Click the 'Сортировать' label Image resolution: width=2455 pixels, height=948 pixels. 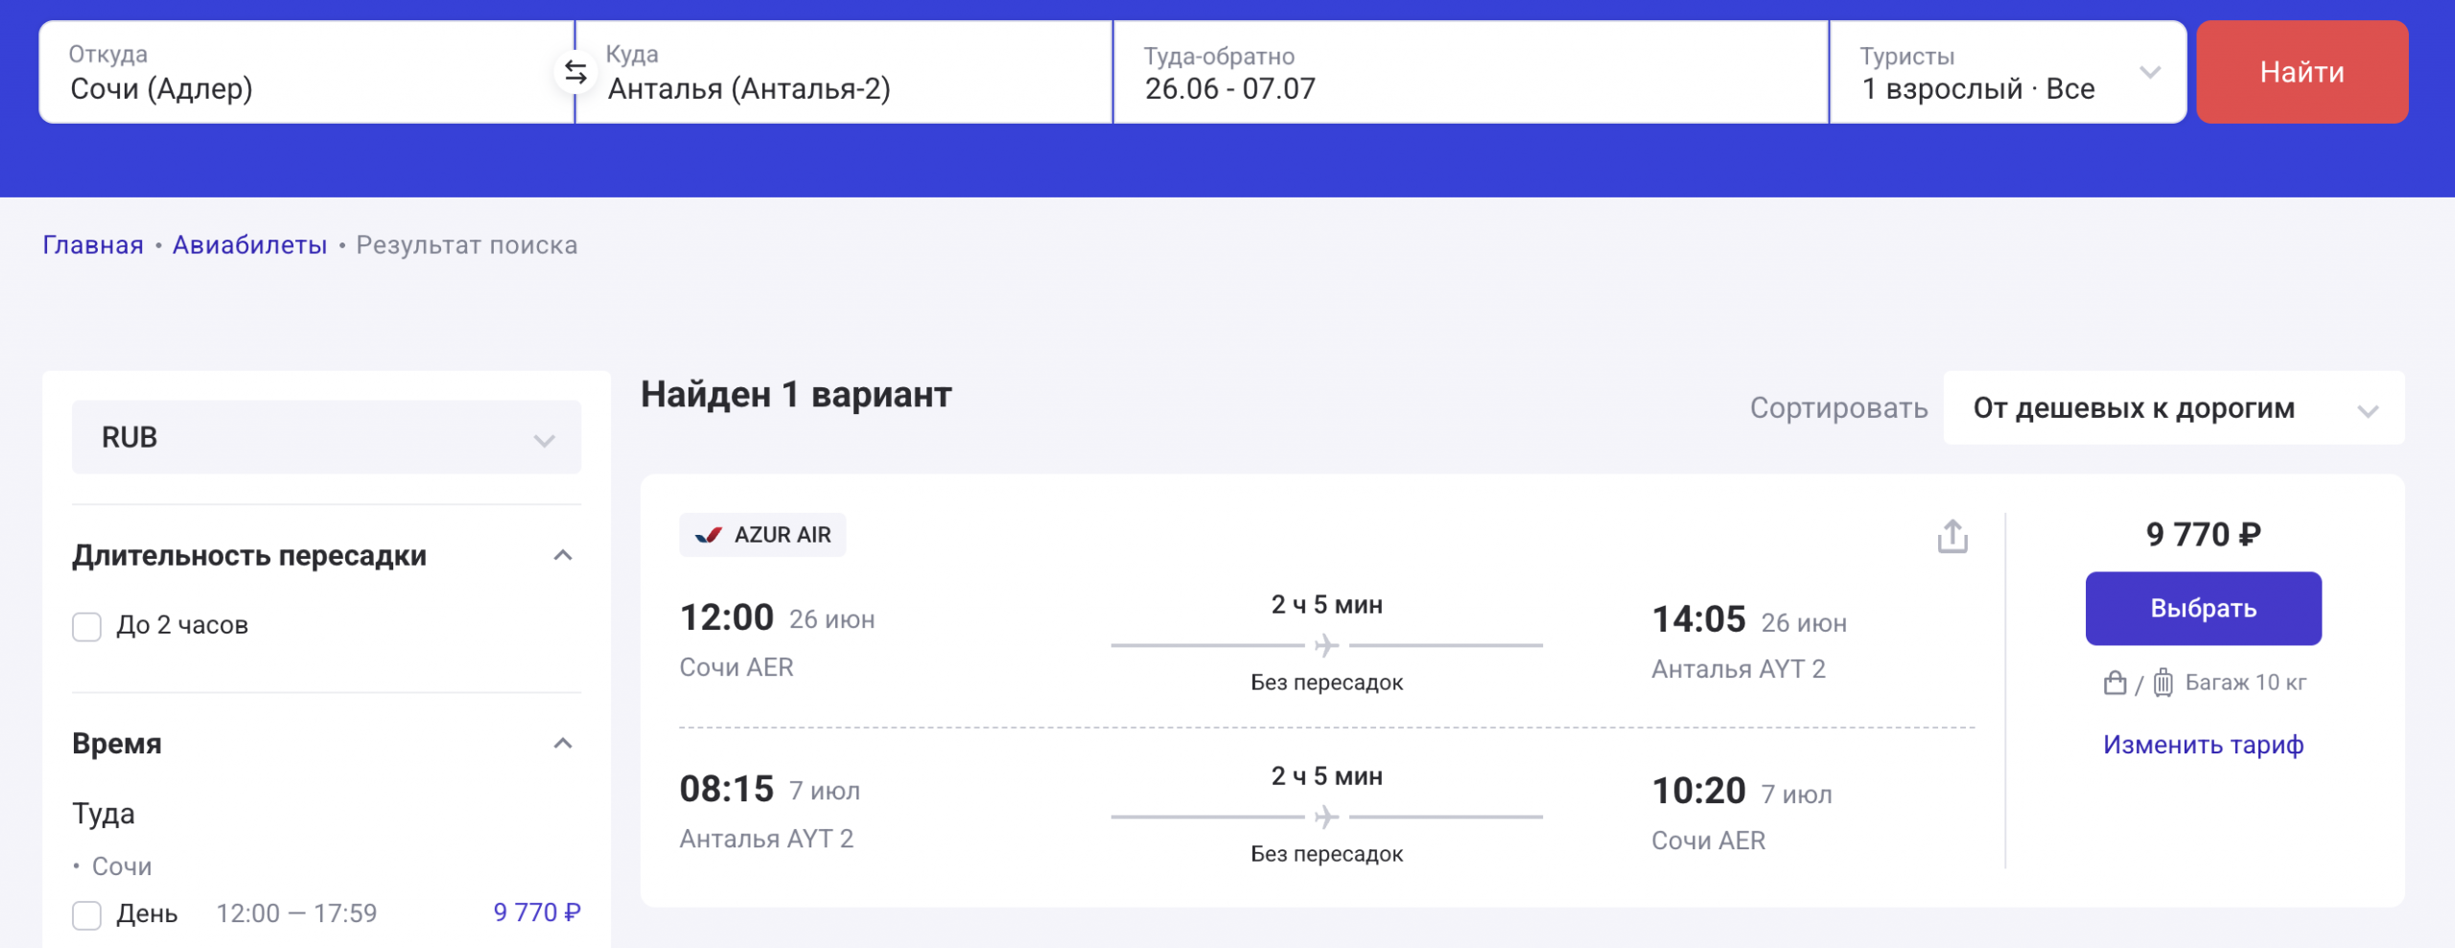(1838, 408)
